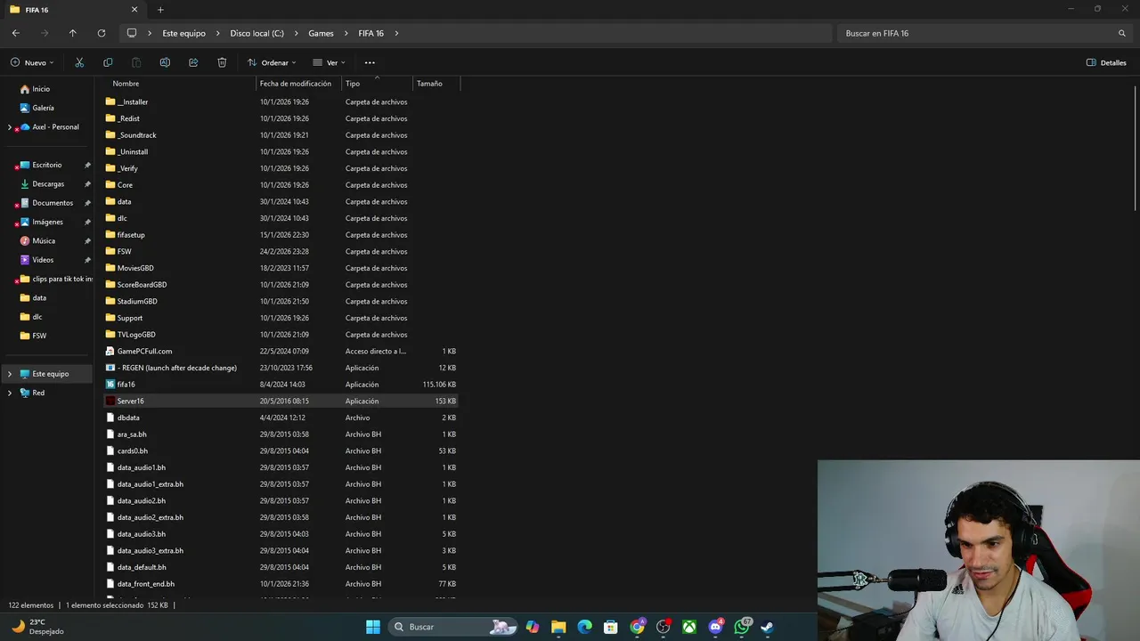Image resolution: width=1140 pixels, height=641 pixels.
Task: Rename the selected file
Action: pos(165,62)
